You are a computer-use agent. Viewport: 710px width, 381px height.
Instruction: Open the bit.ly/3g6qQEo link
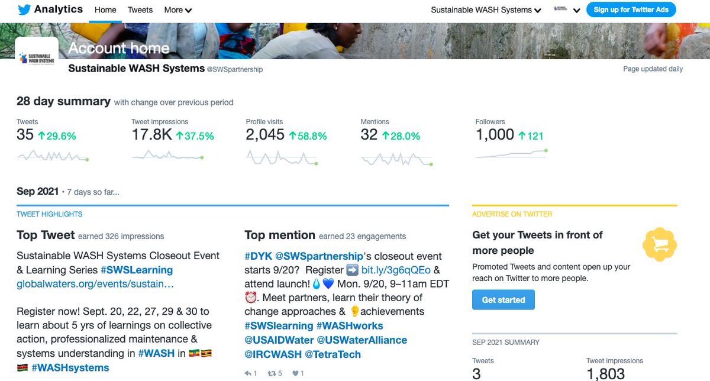396,270
